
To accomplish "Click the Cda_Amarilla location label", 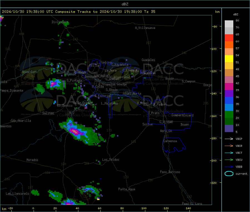I will tap(21, 121).
